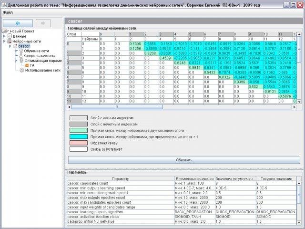The image size is (305, 229).
Task: Select the Новый Проект project icon
Action: click(x=6, y=31)
